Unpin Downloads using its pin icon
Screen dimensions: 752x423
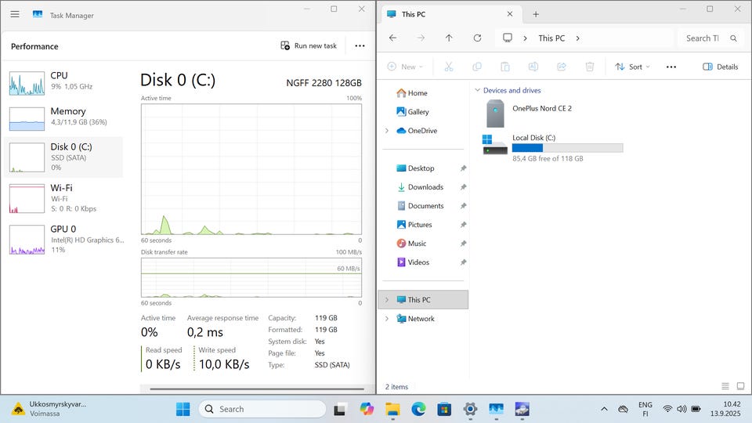click(463, 187)
